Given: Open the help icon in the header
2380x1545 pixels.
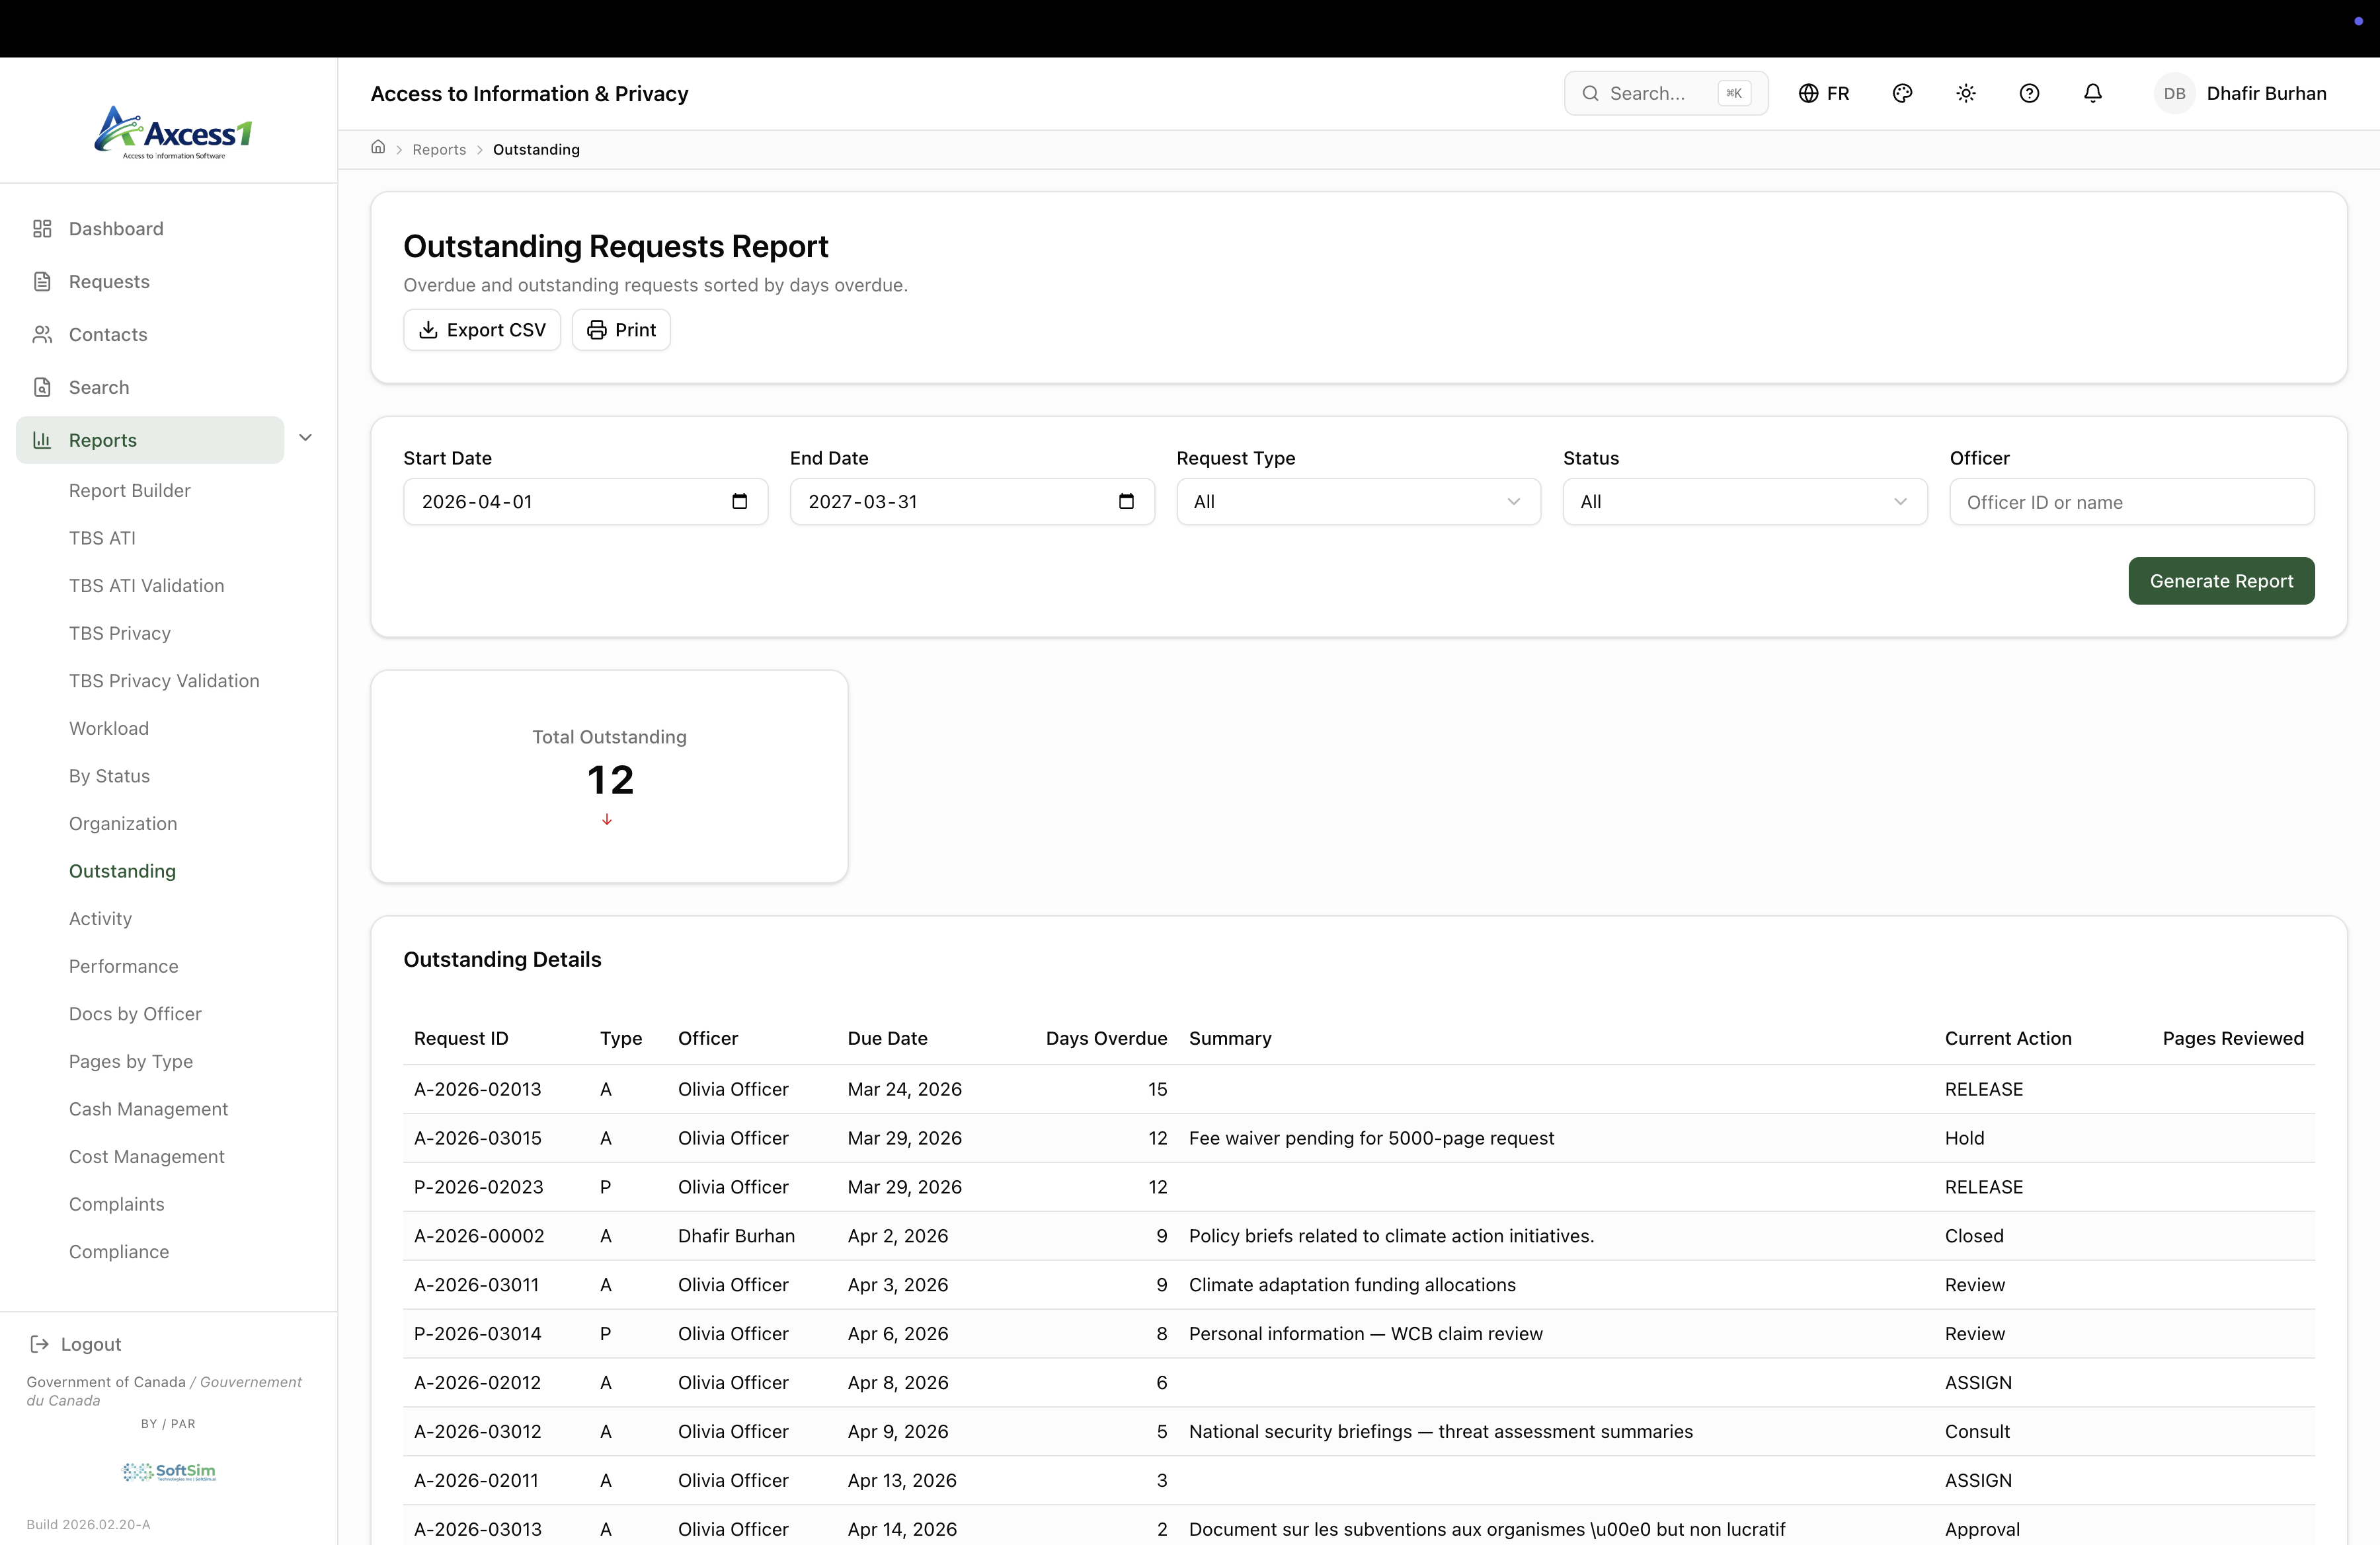Looking at the screenshot, I should (2029, 93).
